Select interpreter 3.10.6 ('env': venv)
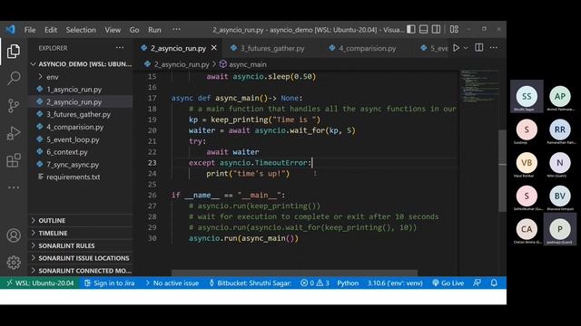 [395, 283]
